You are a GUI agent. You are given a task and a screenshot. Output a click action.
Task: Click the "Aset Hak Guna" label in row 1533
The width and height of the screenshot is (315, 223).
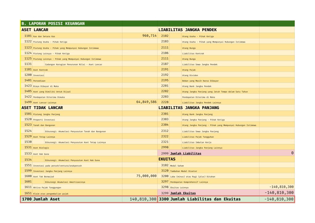click(x=41, y=154)
